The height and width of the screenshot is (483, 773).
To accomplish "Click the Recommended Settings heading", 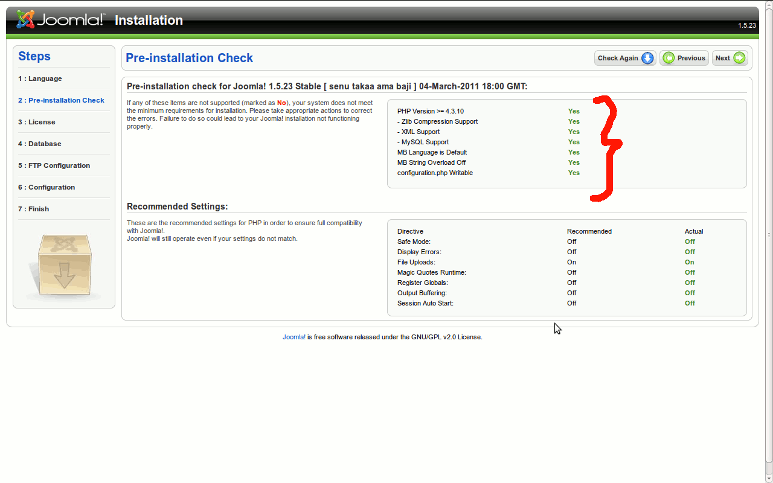I will [x=177, y=206].
